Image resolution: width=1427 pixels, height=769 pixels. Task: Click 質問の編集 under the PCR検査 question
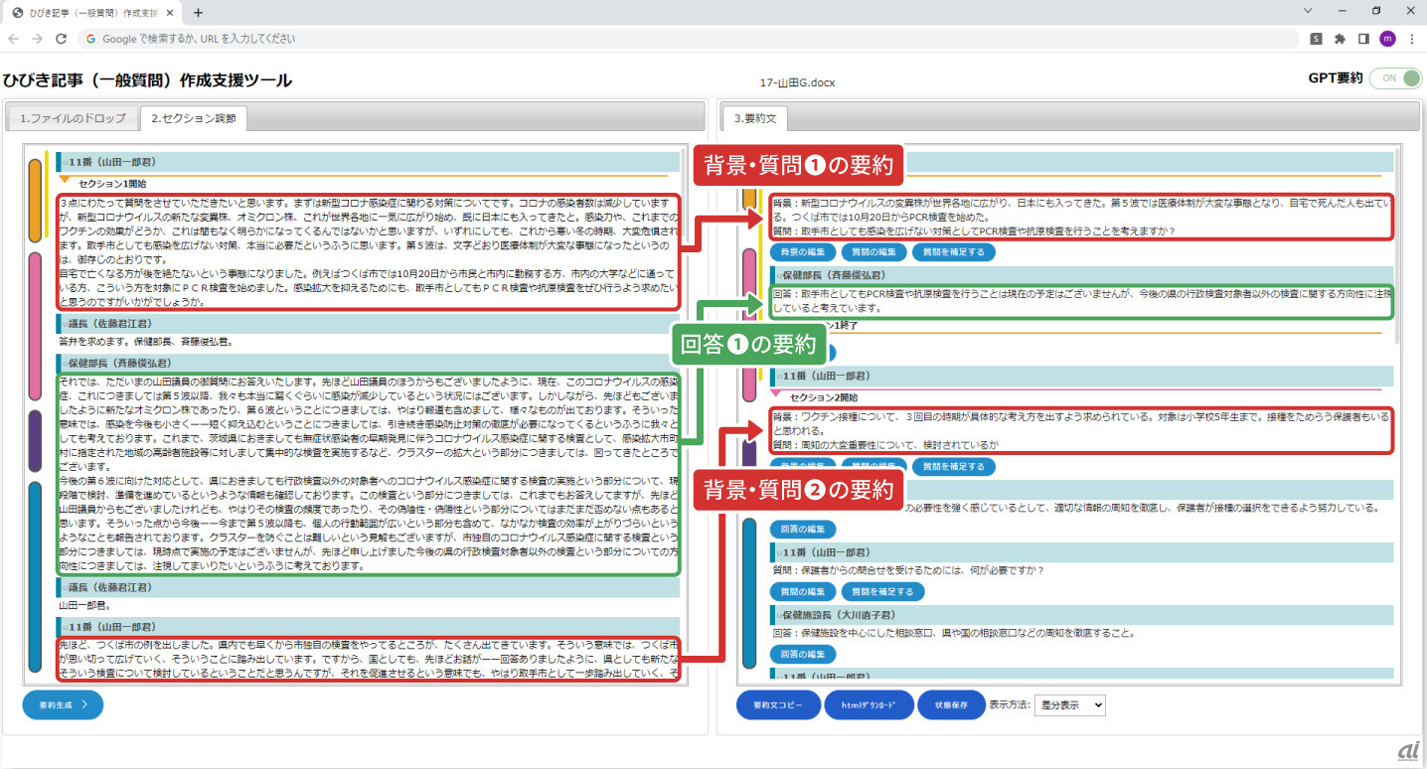point(873,252)
